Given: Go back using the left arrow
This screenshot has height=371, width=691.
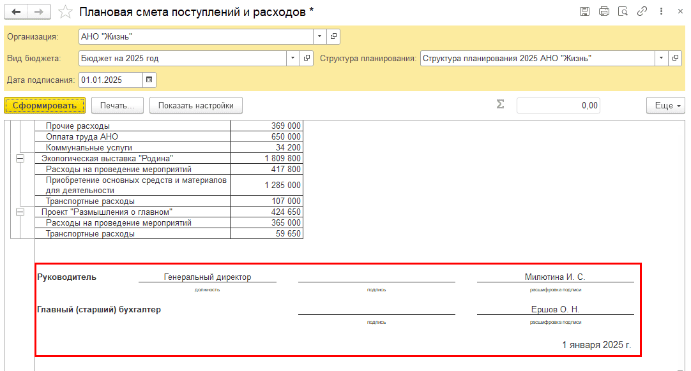Looking at the screenshot, I should point(16,12).
